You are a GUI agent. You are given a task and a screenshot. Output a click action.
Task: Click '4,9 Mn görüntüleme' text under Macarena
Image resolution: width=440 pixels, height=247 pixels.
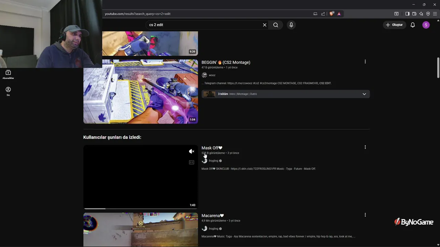pos(214,221)
